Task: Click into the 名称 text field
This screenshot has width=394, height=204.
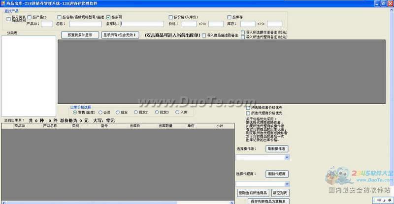Action: tap(85, 24)
